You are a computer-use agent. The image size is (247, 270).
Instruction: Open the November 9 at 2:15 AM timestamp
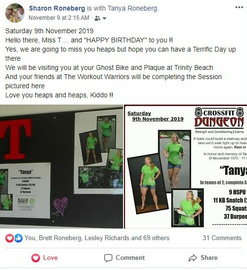pos(59,18)
